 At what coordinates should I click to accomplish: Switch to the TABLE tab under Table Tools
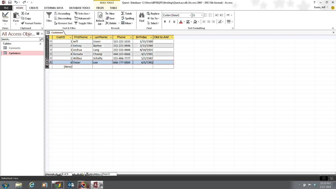tap(113, 8)
